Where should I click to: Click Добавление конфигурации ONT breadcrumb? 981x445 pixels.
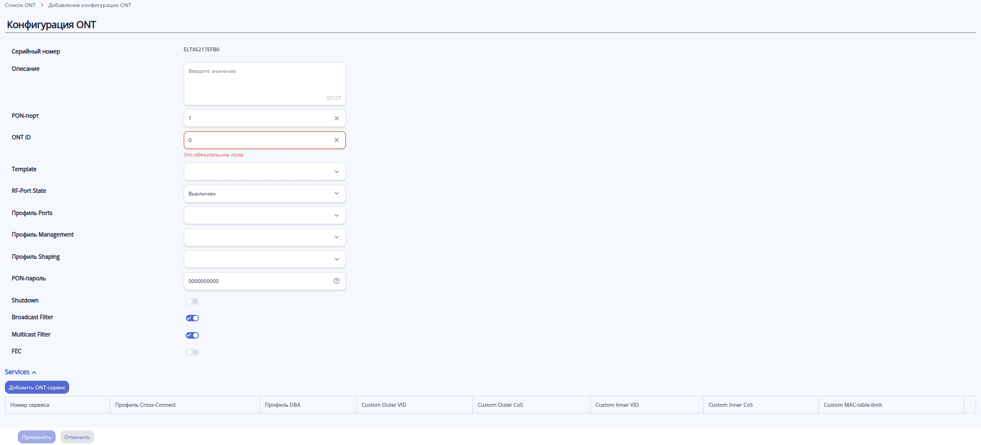click(90, 5)
